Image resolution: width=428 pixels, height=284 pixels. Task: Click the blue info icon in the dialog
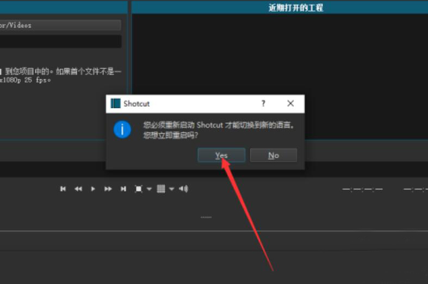(122, 129)
